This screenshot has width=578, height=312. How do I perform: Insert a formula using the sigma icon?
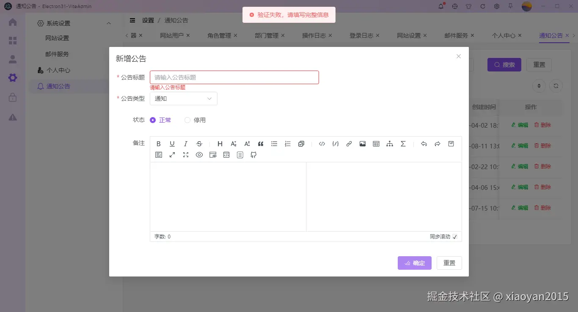click(x=403, y=144)
